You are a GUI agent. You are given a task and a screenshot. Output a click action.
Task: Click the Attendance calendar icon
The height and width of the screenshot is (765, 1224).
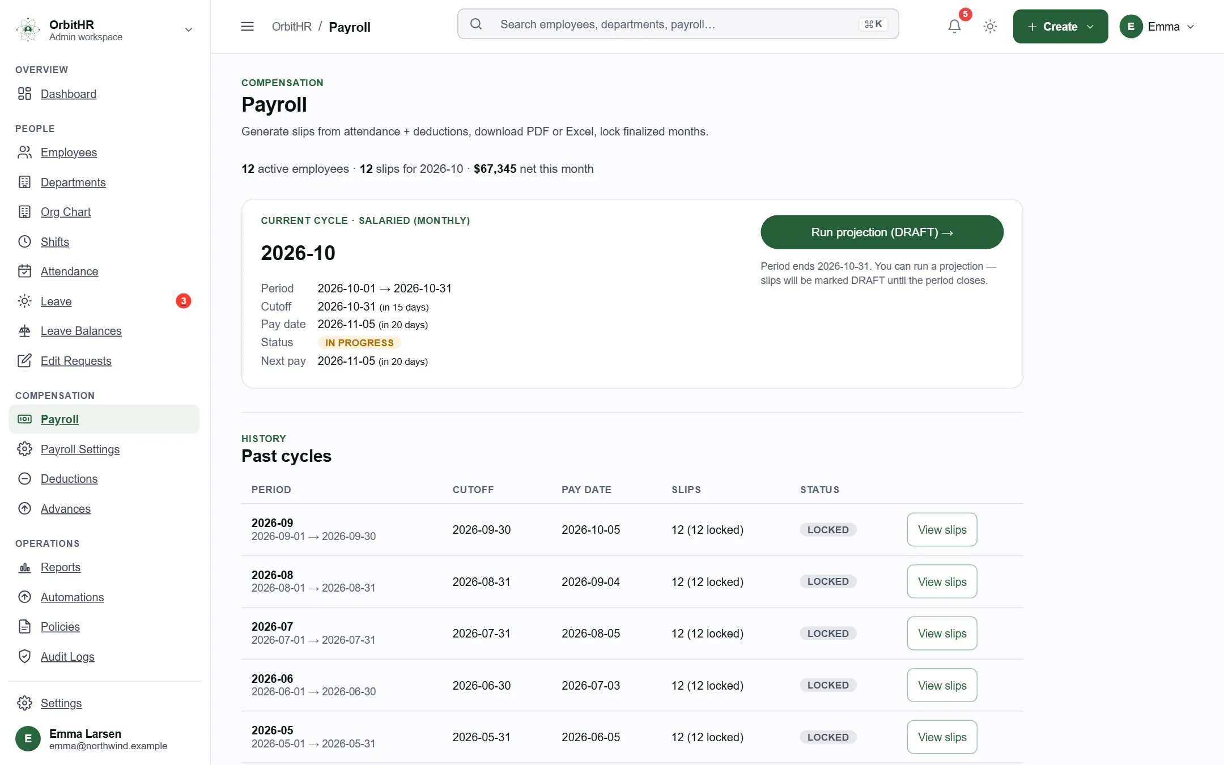(24, 271)
